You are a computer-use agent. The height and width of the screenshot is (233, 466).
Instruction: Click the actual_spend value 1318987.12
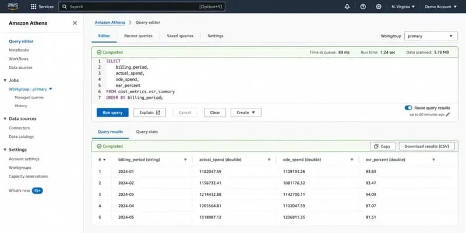coord(210,217)
